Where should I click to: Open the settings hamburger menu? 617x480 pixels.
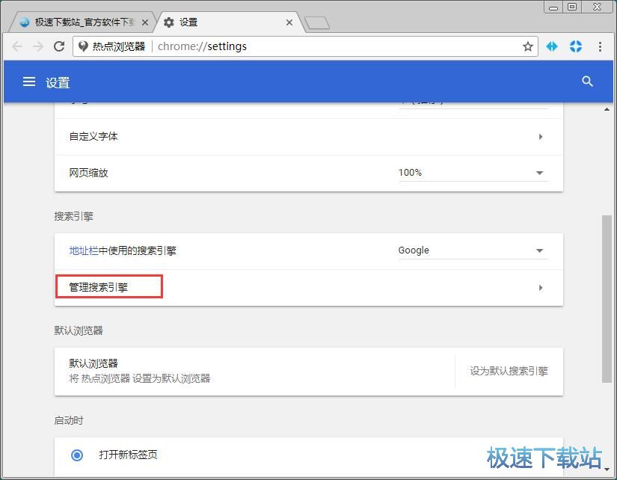tap(28, 81)
